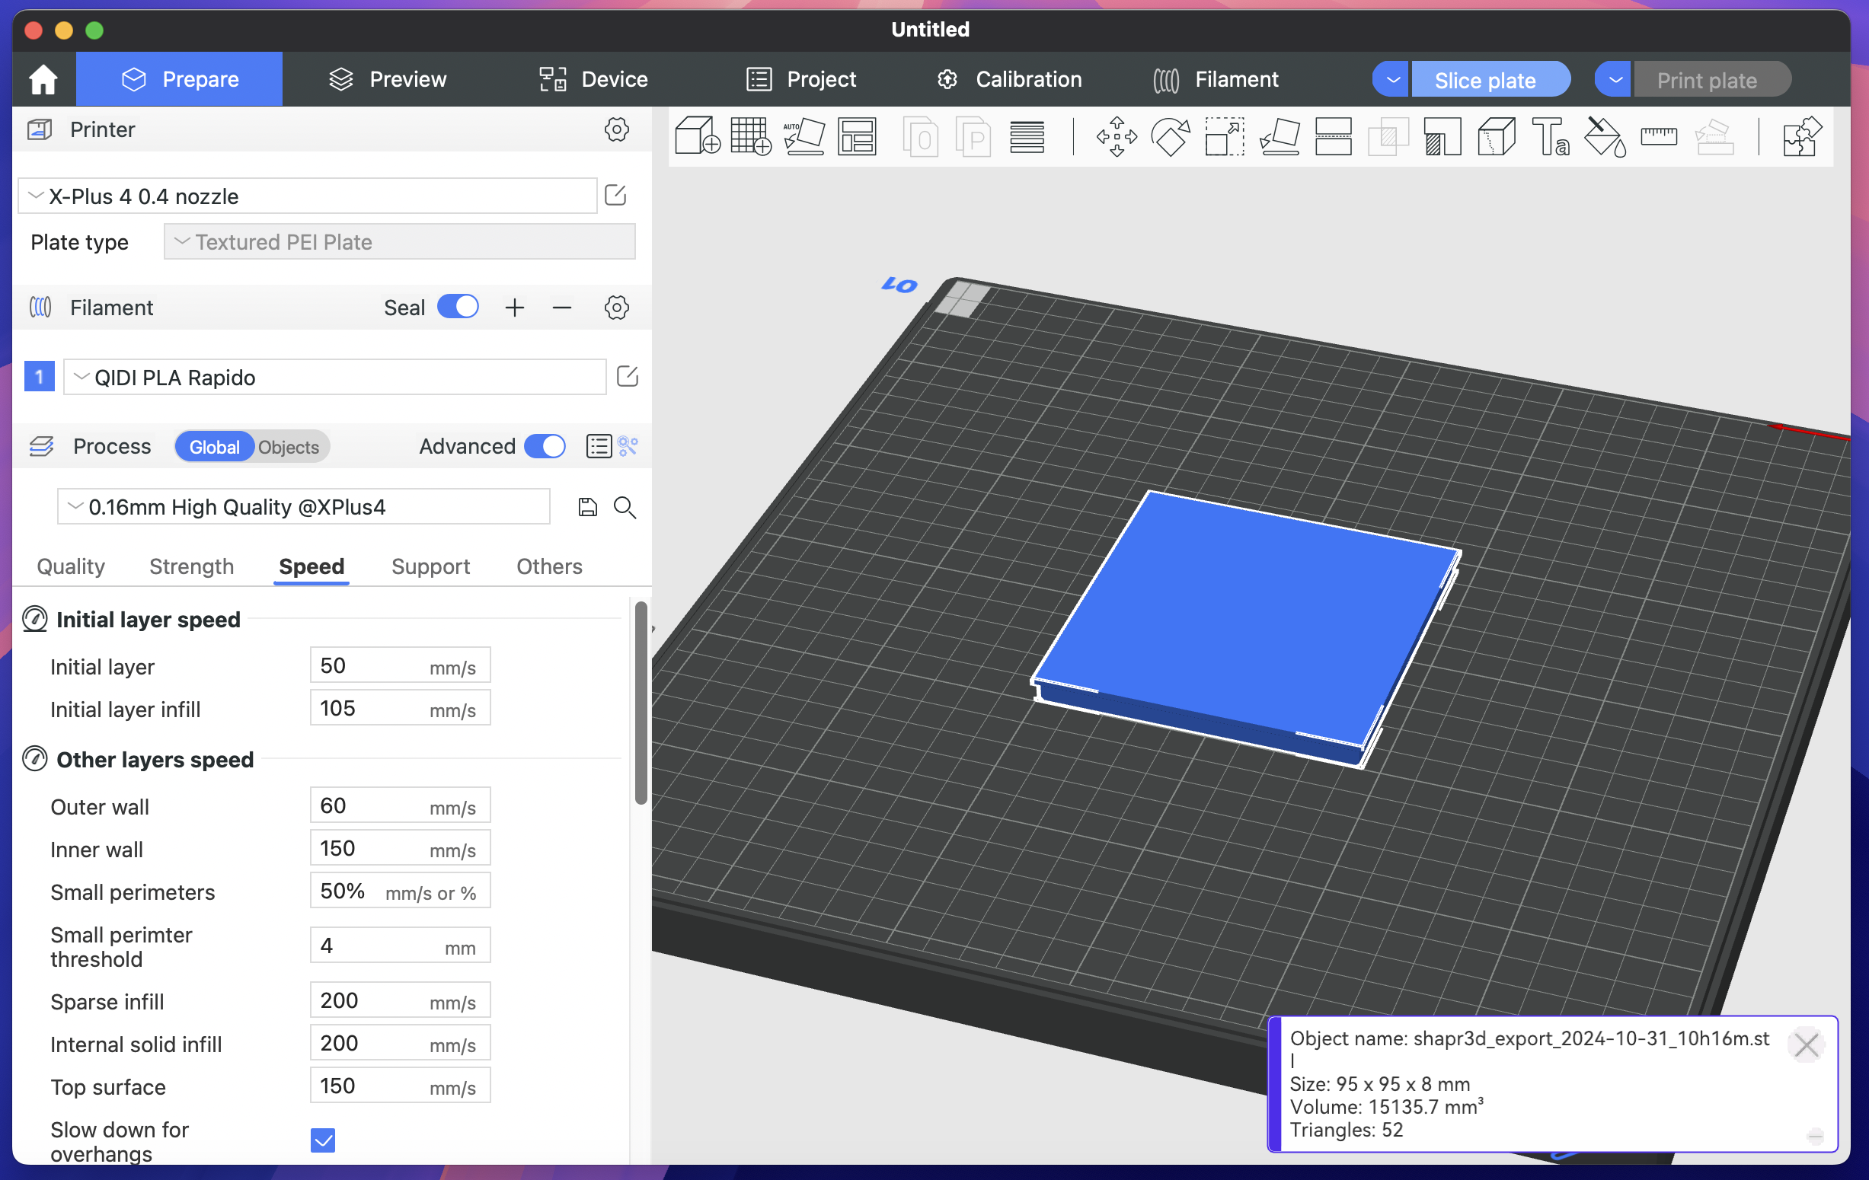Remove a filament with the minus icon

562,308
